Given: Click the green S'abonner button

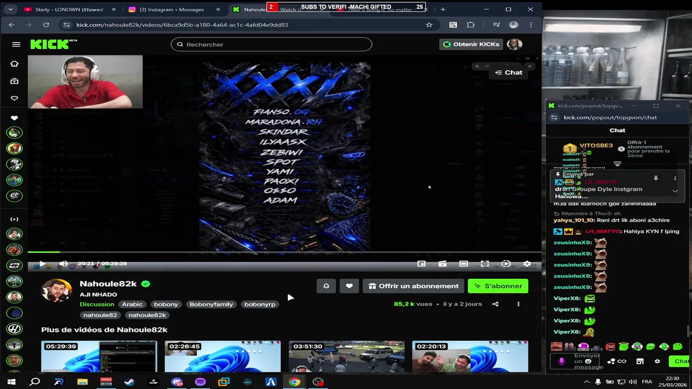Looking at the screenshot, I should pyautogui.click(x=498, y=286).
